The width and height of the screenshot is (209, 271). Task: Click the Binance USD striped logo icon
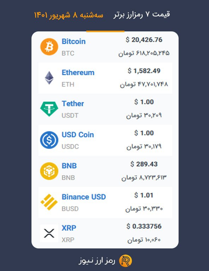pos(49,202)
